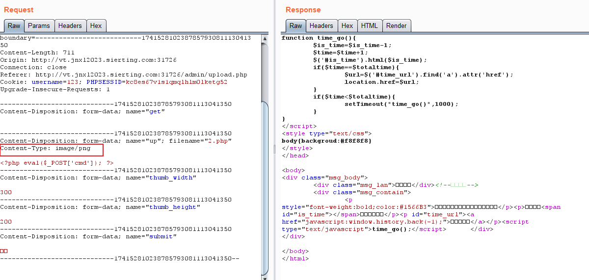Click the form-data line with filename="2.php"

pyautogui.click(x=116, y=141)
